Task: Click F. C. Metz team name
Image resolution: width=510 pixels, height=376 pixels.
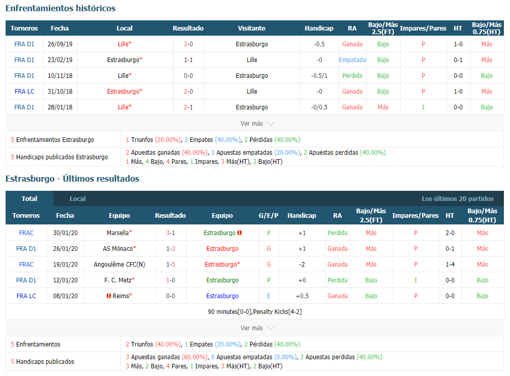Action: click(119, 280)
